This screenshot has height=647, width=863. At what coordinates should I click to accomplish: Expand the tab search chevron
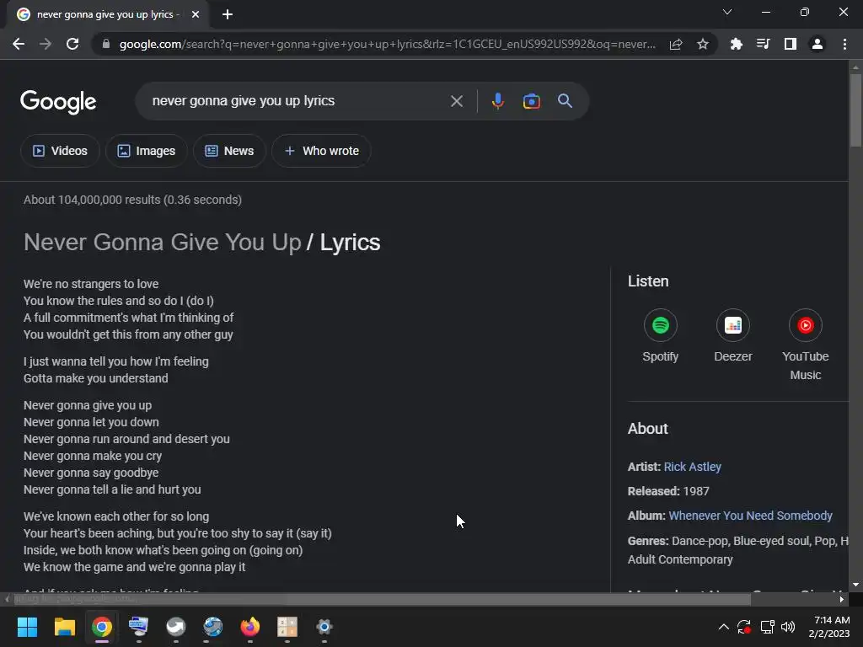(727, 12)
